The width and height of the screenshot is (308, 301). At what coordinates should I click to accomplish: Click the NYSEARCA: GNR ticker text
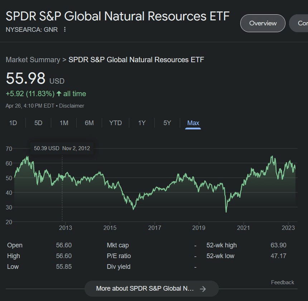pos(32,29)
